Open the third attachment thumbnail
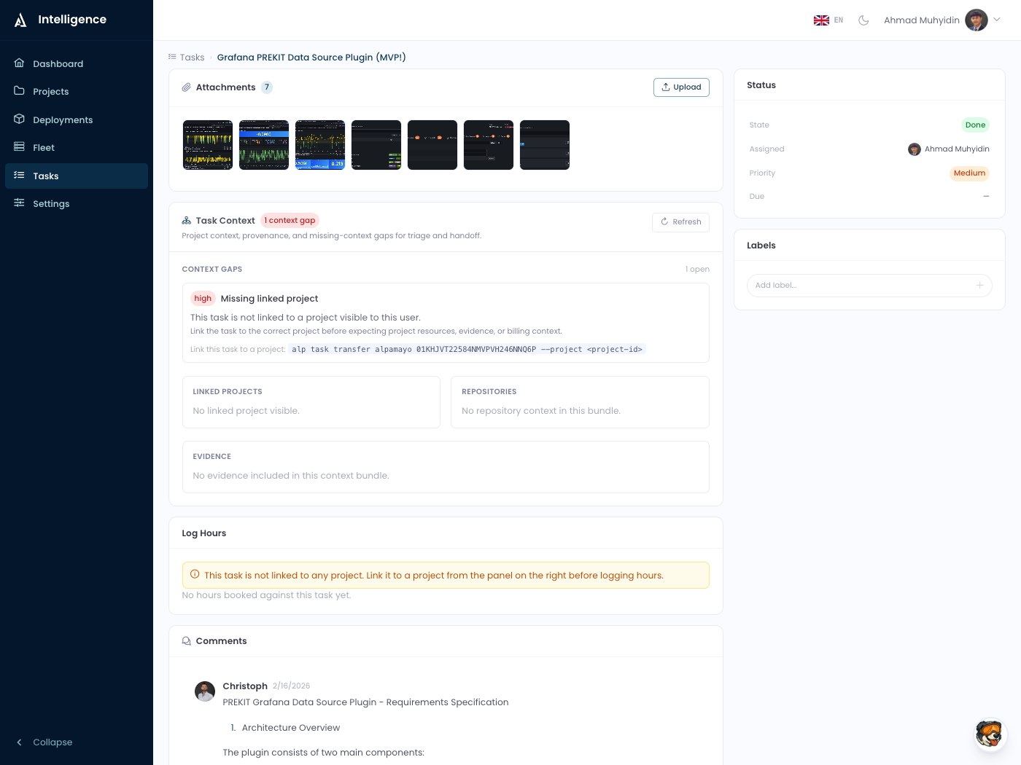 point(320,145)
